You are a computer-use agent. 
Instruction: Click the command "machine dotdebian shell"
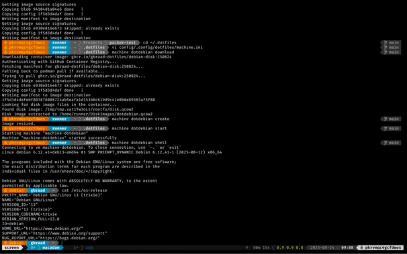click(x=139, y=143)
